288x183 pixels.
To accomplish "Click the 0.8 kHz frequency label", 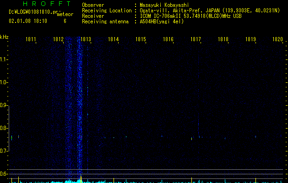I will (x=4, y=128).
